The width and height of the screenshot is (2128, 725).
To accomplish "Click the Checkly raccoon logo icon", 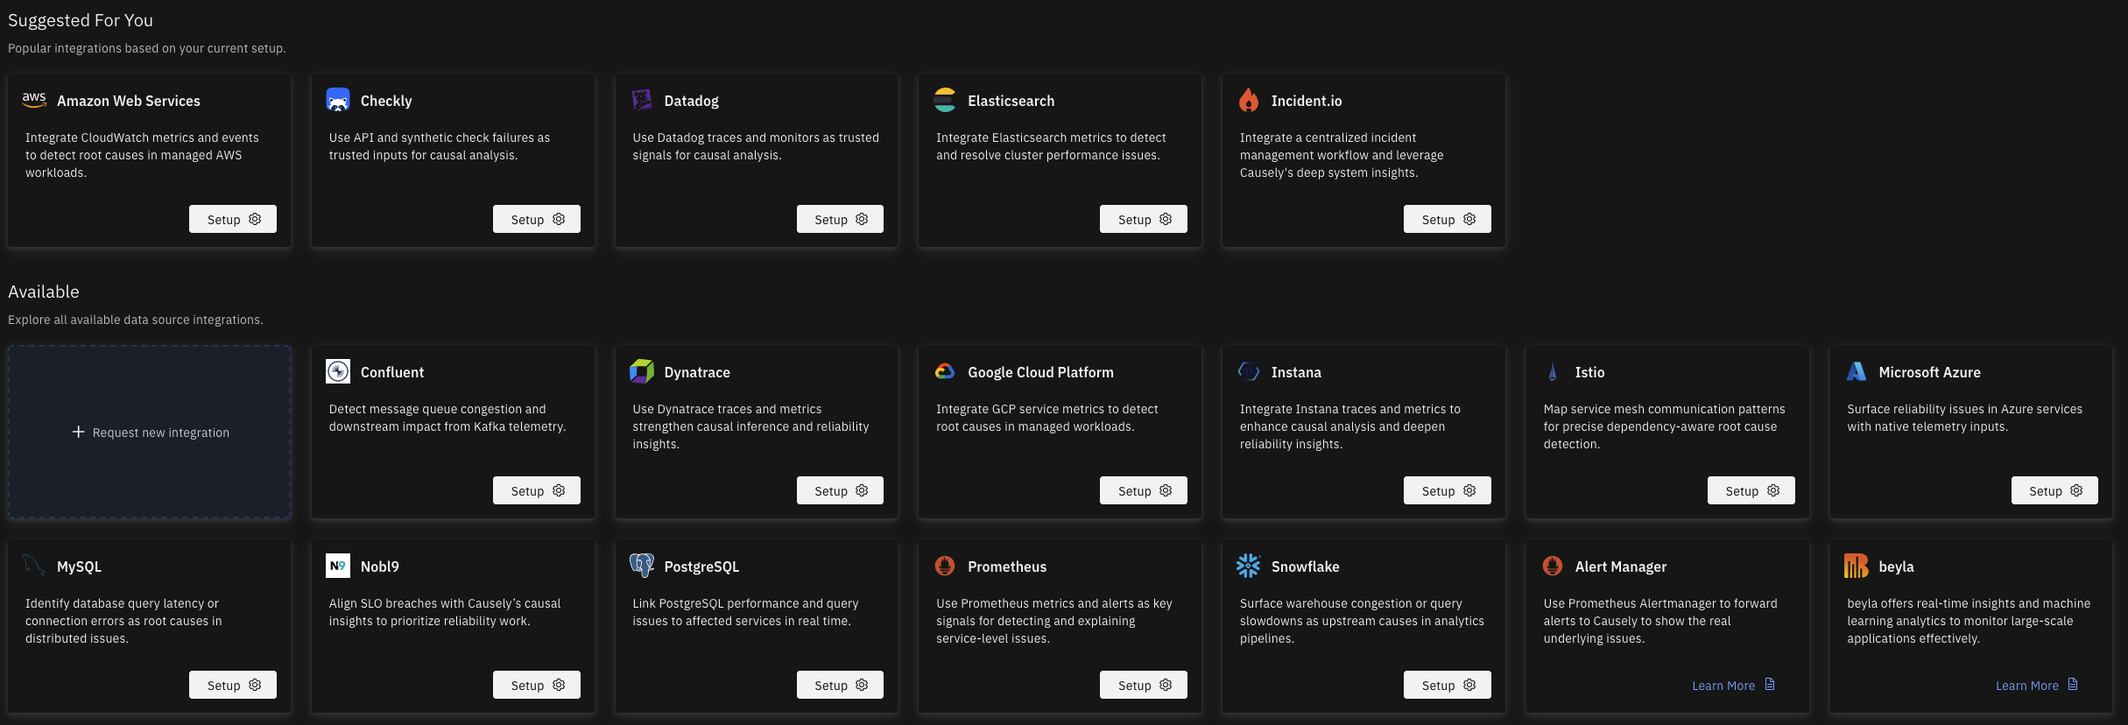I will (338, 100).
